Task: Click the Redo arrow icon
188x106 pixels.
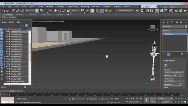Action: 8,11
